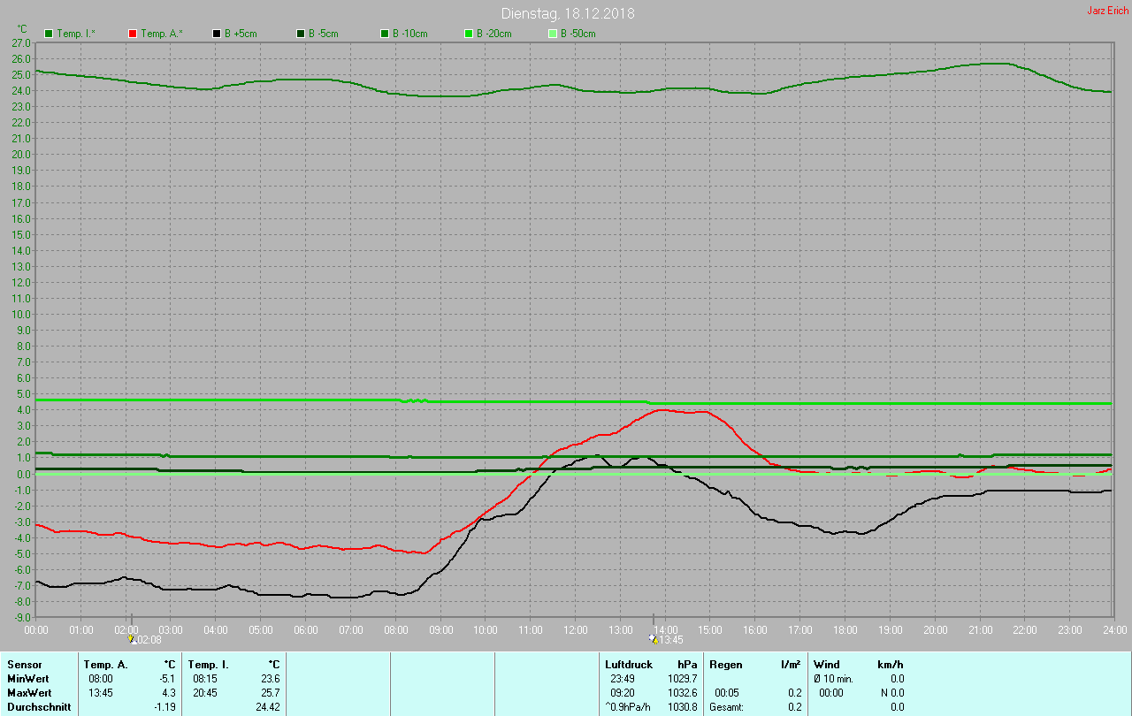Screen dimensions: 1132x716
Task: Click the 'Temp. A.*' legend label
Action: pyautogui.click(x=162, y=34)
